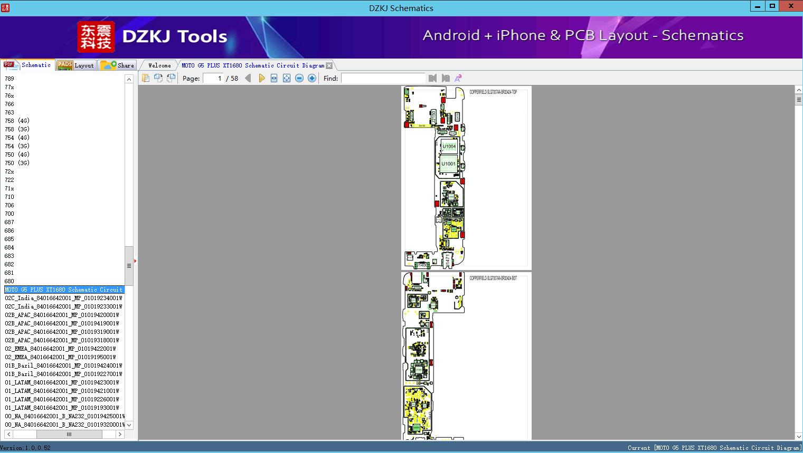Fit the whole page in view
The image size is (803, 453).
point(287,78)
